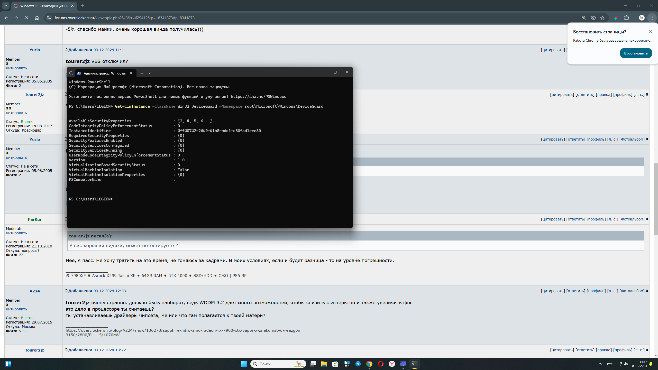Open the ParKur user profile link
658x370 pixels.
(x=35, y=219)
